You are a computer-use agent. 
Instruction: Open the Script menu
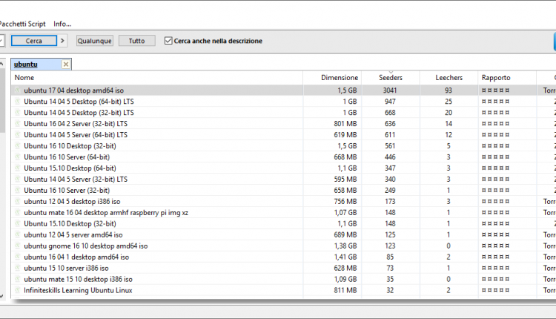point(37,24)
